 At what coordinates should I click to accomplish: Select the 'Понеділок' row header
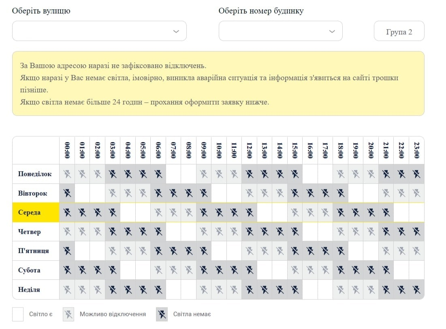point(36,174)
